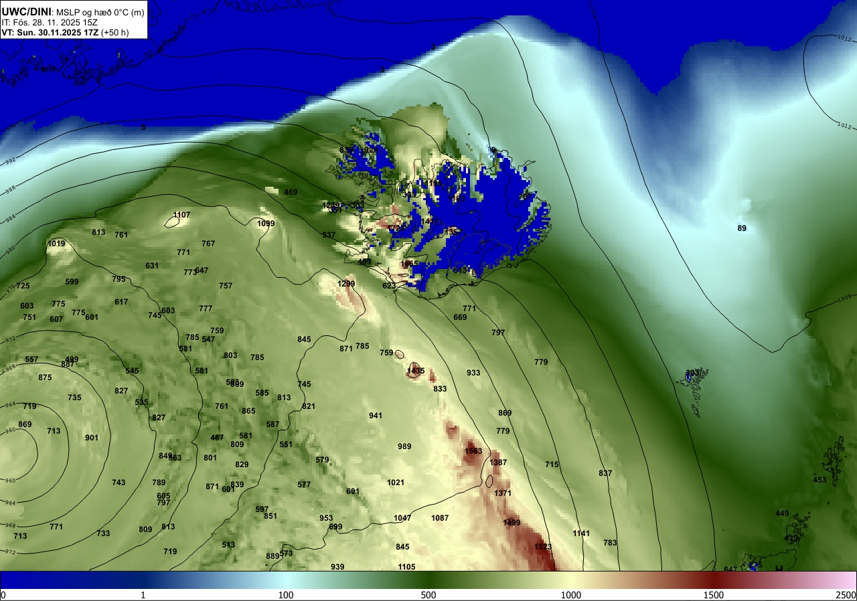Click the 725 value at left edge
857x601 pixels.
pyautogui.click(x=23, y=286)
